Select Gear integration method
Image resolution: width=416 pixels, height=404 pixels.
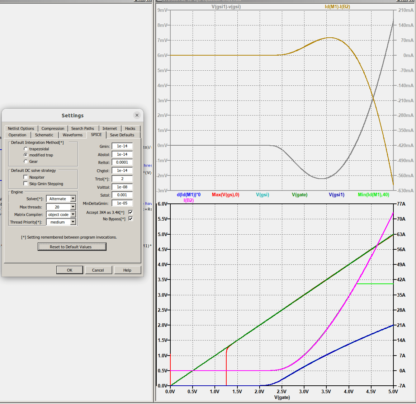pos(26,161)
